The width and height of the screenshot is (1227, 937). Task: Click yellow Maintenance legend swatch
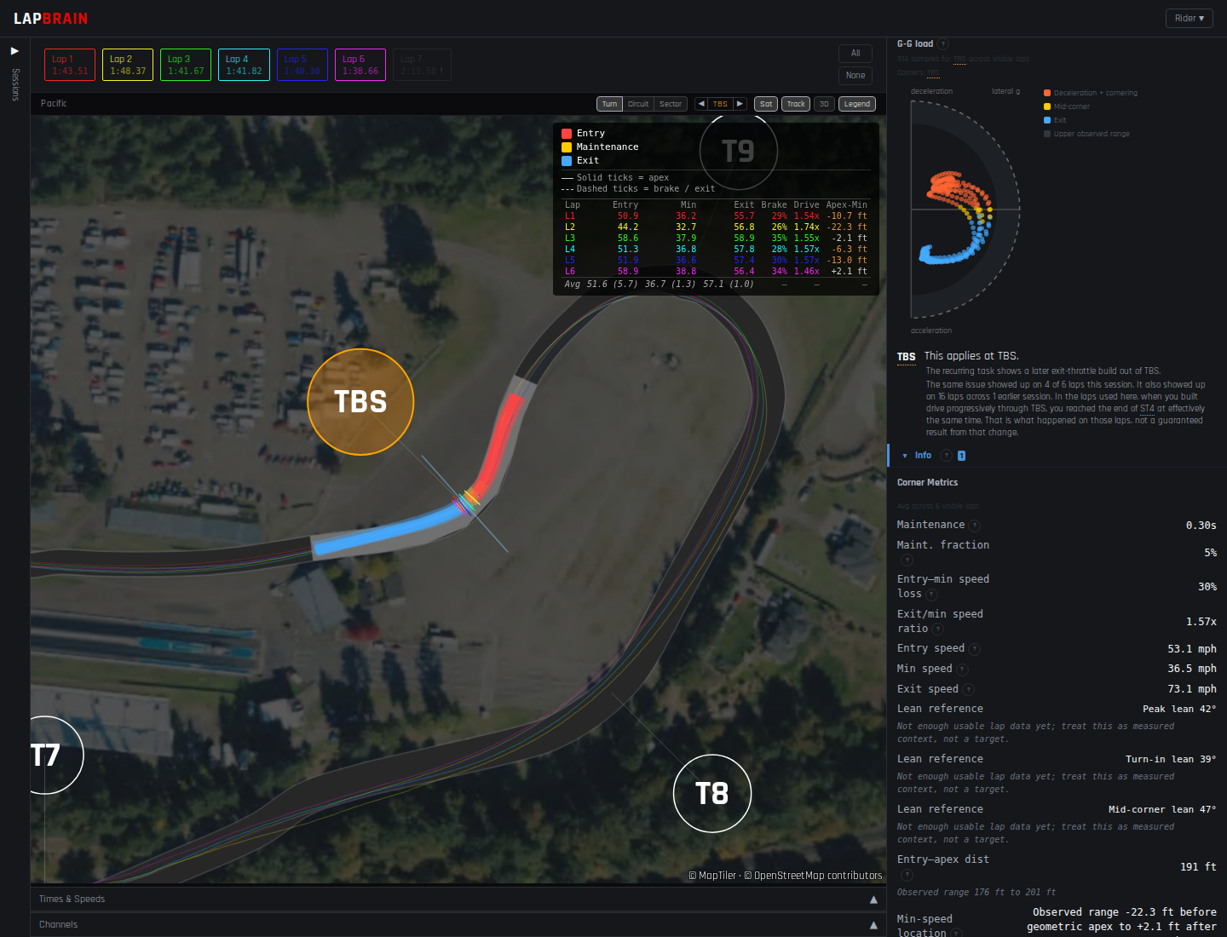[x=567, y=147]
